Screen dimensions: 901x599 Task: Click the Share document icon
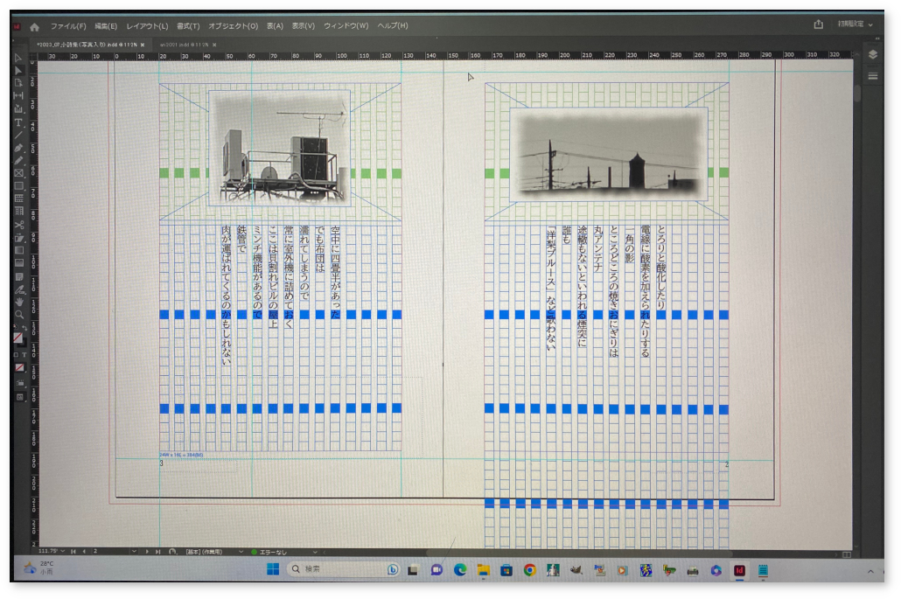click(819, 24)
